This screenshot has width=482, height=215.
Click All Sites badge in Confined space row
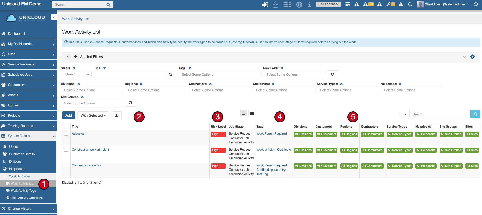point(472,166)
